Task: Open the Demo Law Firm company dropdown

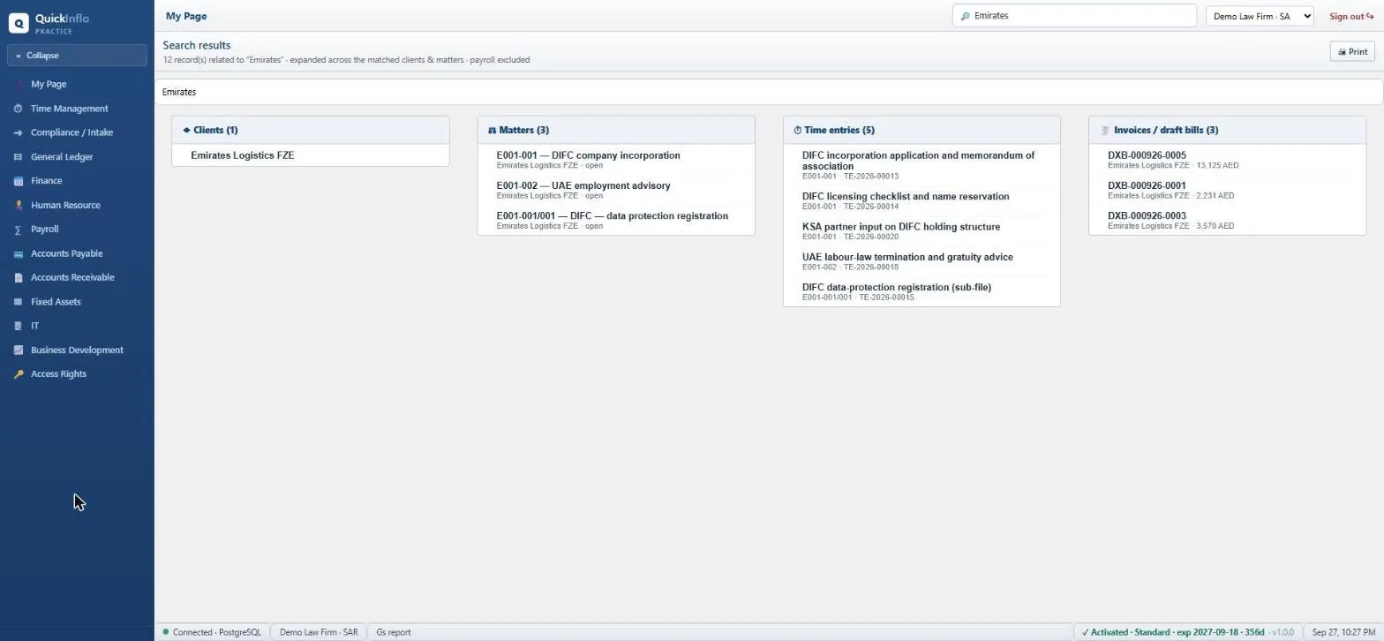Action: tap(1260, 16)
